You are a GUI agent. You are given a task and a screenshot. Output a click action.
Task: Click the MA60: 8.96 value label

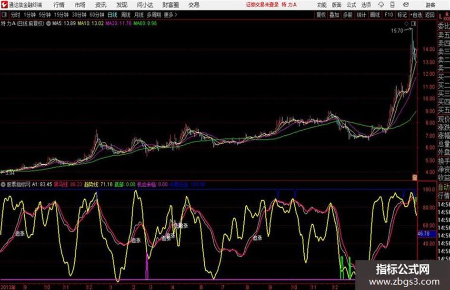(145, 23)
